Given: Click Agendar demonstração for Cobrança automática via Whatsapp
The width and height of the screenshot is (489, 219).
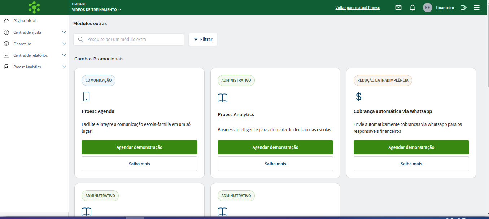Looking at the screenshot, I should 411,147.
